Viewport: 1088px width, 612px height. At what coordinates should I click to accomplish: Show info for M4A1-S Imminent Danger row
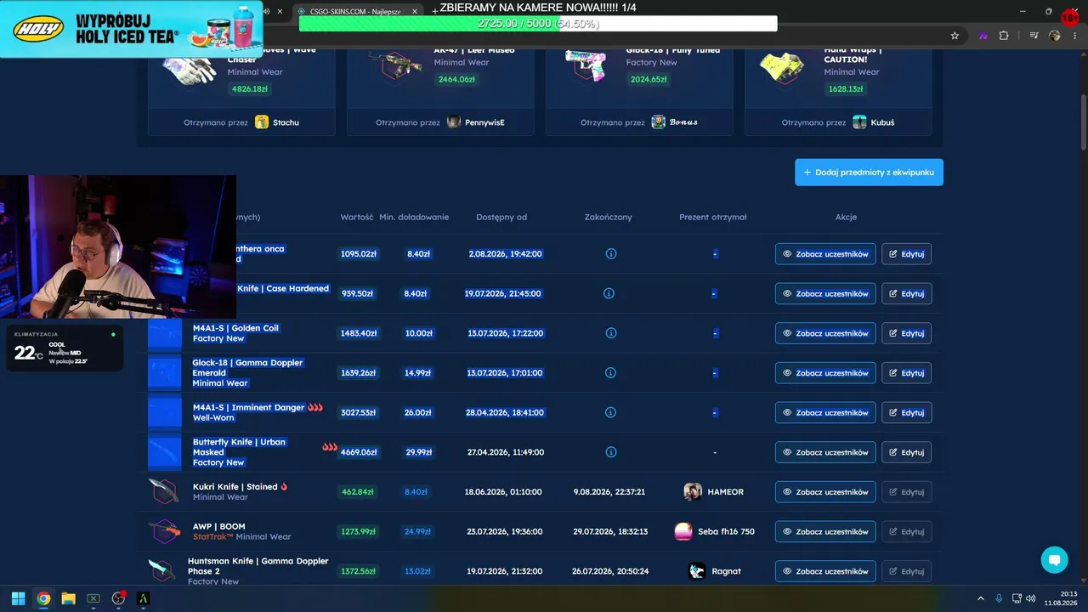(610, 412)
